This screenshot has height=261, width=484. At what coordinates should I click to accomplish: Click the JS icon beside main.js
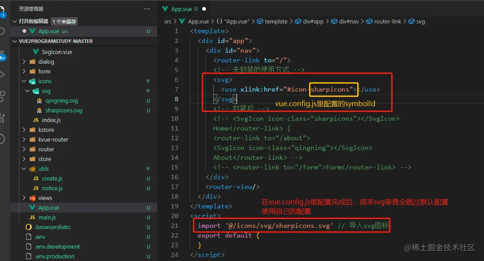coord(32,217)
